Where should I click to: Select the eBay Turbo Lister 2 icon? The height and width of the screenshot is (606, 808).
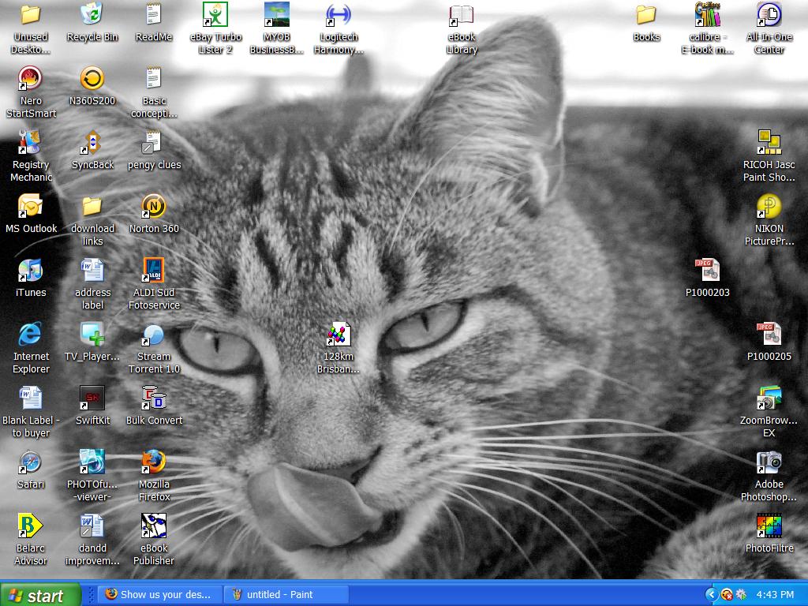[215, 15]
